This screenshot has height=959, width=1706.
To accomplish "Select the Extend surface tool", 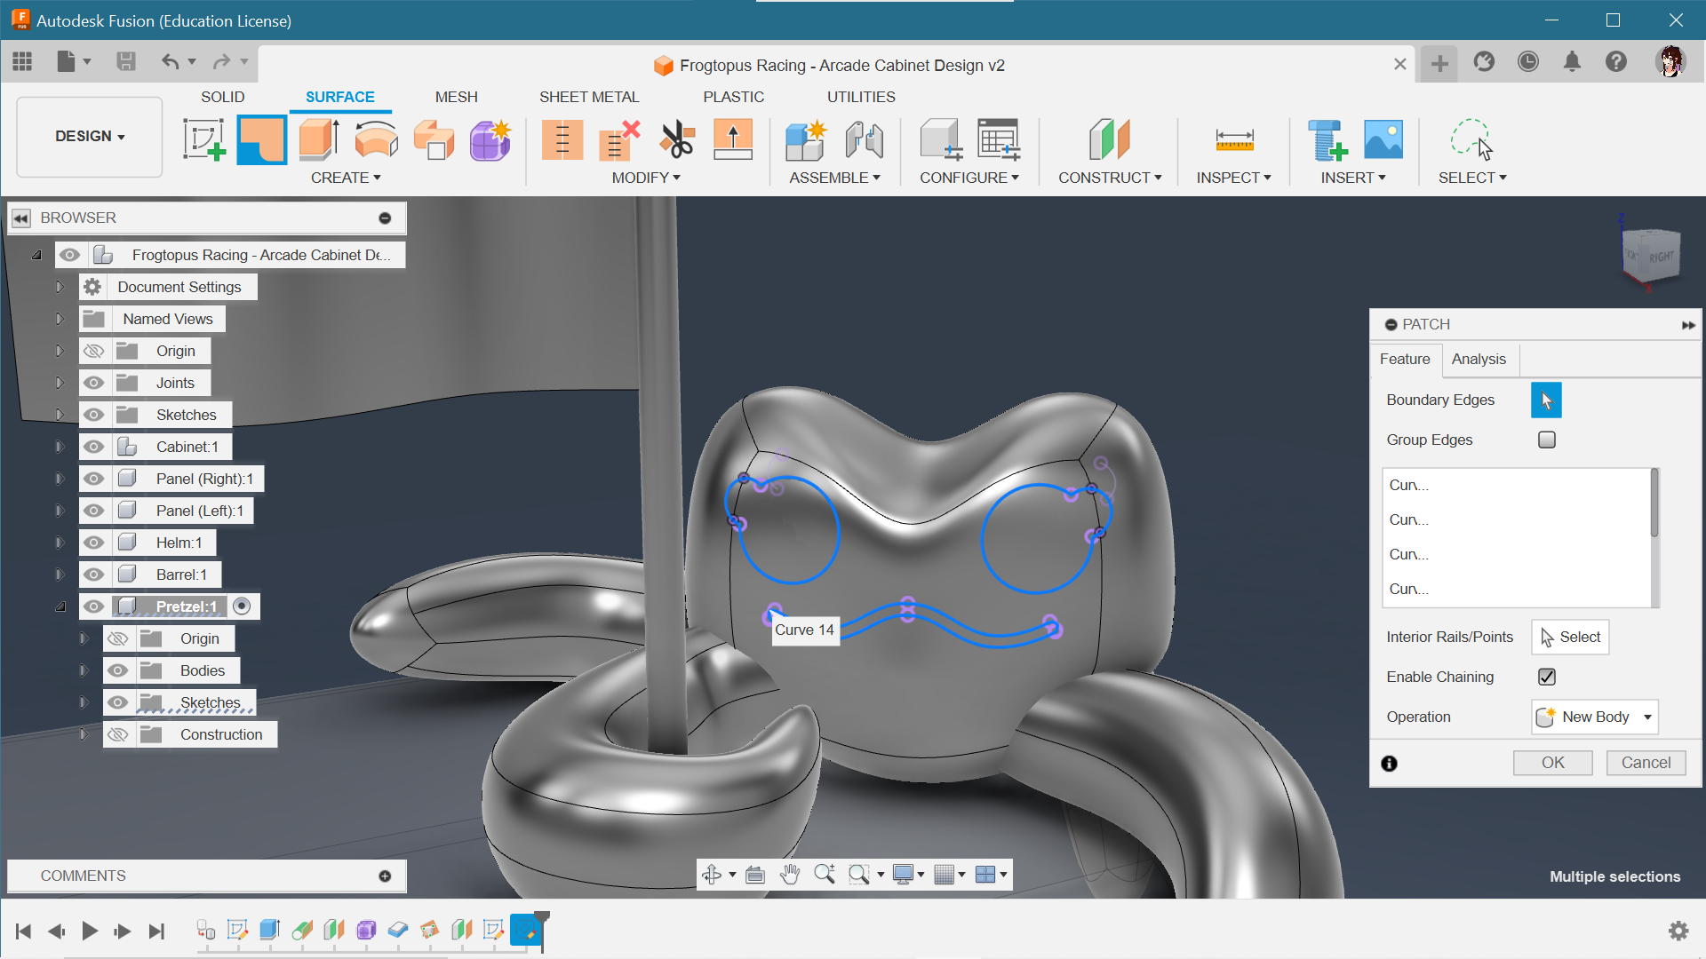I will [733, 140].
